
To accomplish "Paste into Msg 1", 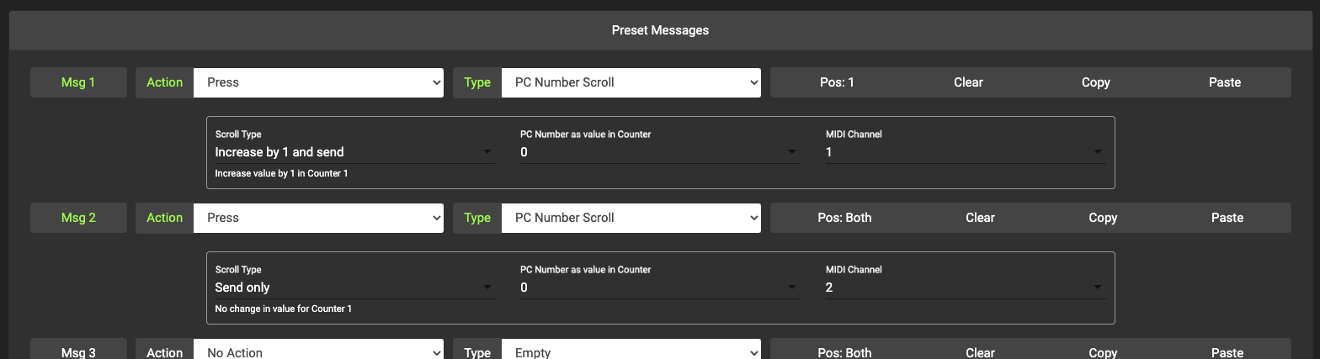I will pos(1224,82).
